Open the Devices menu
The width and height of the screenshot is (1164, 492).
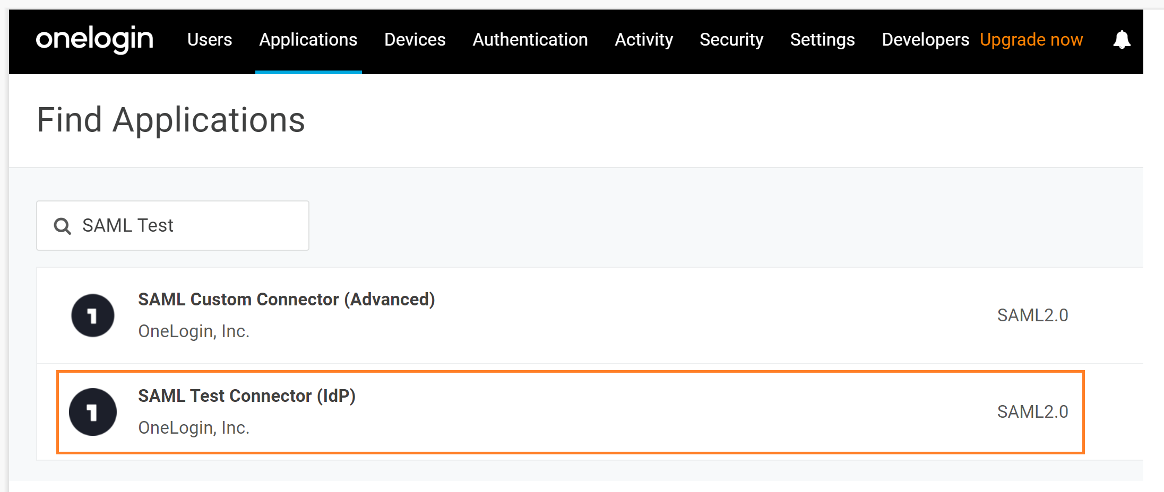(x=415, y=40)
